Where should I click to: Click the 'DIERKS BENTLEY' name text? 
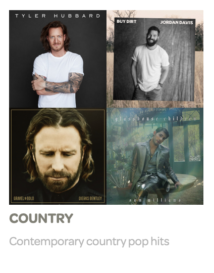(x=90, y=198)
